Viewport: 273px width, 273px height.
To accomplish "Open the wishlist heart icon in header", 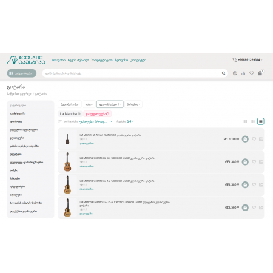I will [x=252, y=73].
